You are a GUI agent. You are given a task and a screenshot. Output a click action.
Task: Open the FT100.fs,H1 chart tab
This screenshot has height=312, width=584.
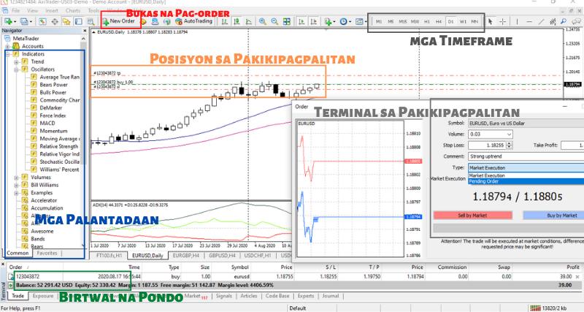[x=109, y=256]
